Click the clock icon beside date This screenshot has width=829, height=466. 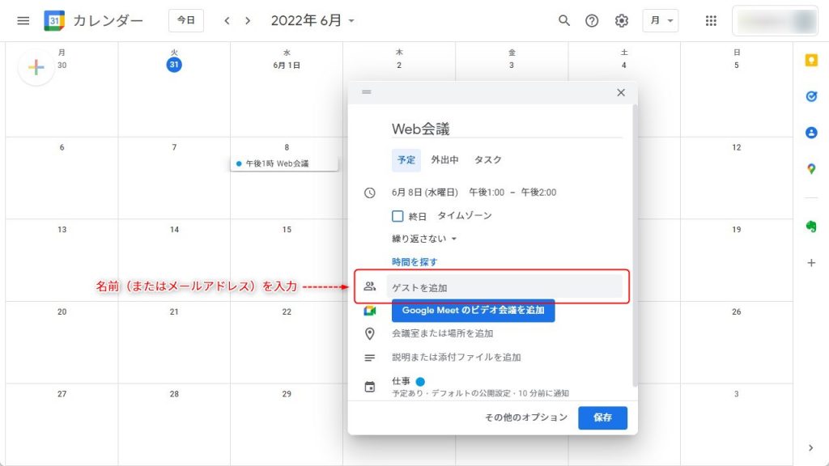tap(369, 193)
